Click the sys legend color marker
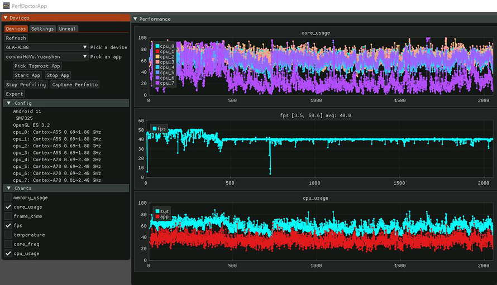The height and width of the screenshot is (285, 497). [x=158, y=211]
